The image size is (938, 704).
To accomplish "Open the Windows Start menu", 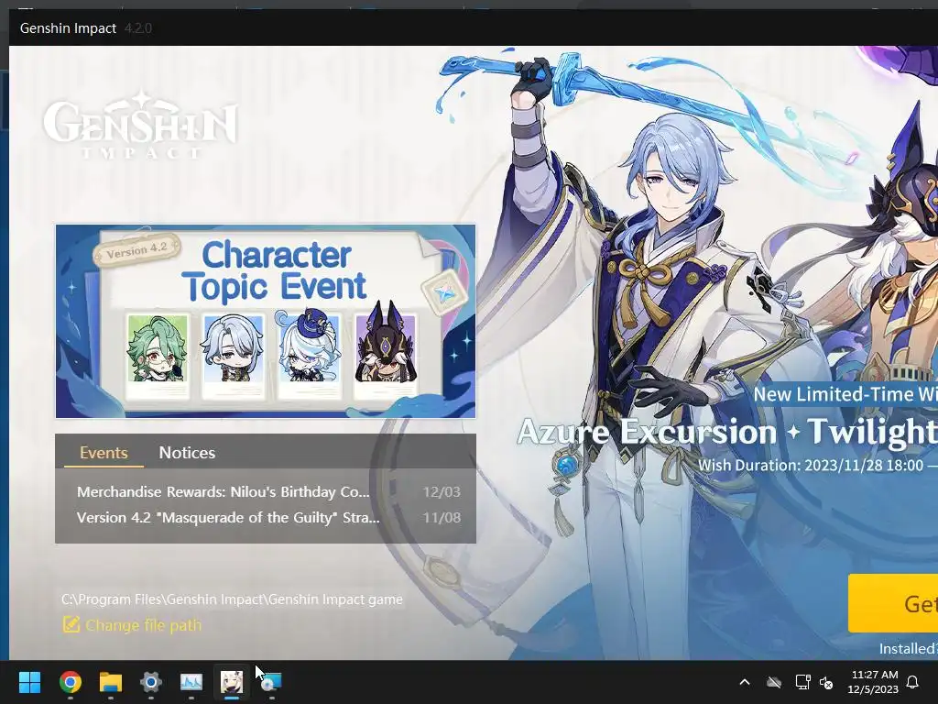I will 29,682.
